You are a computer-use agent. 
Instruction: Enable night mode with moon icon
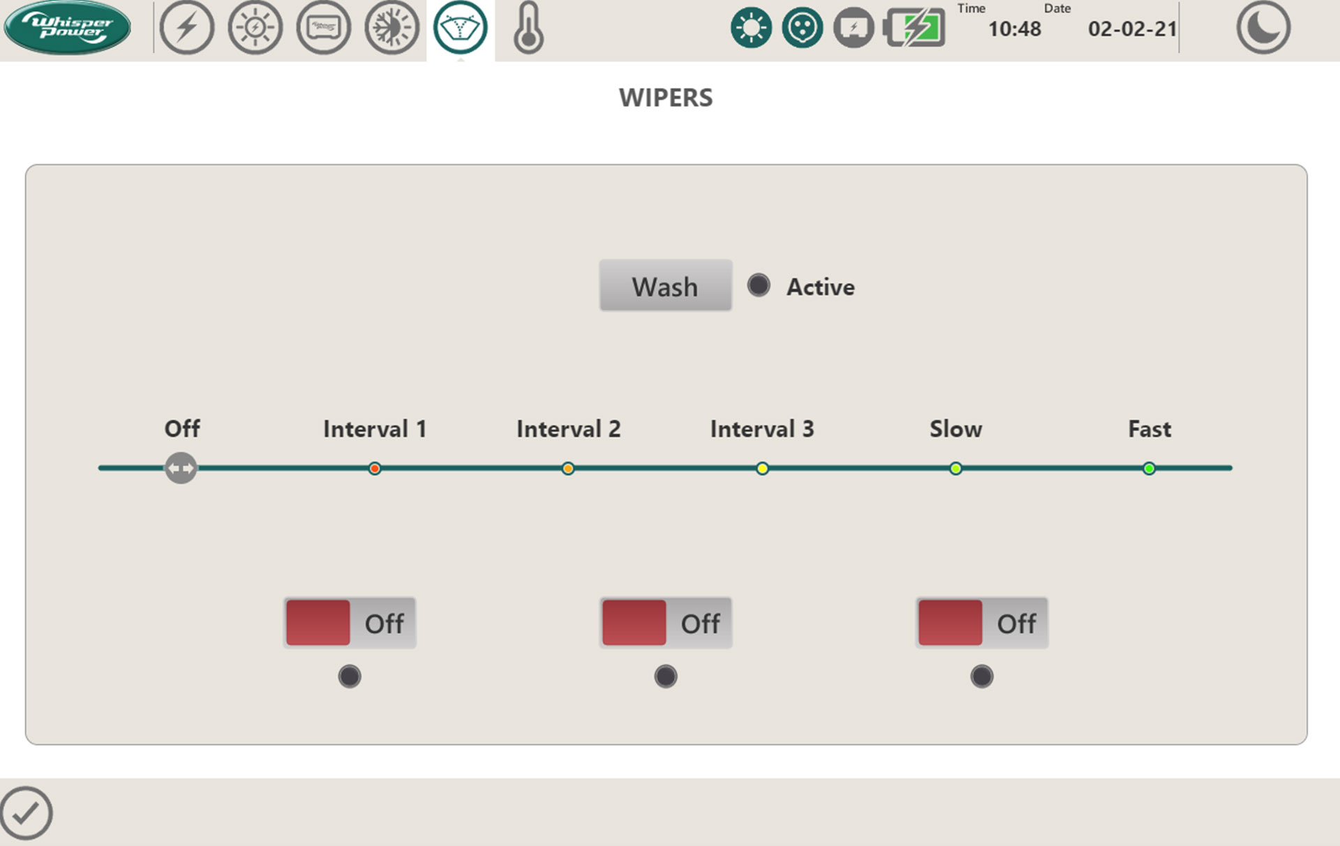tap(1263, 28)
